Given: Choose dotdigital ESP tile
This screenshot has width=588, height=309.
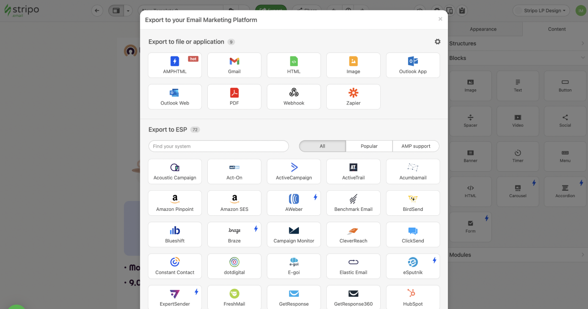Looking at the screenshot, I should click(234, 266).
